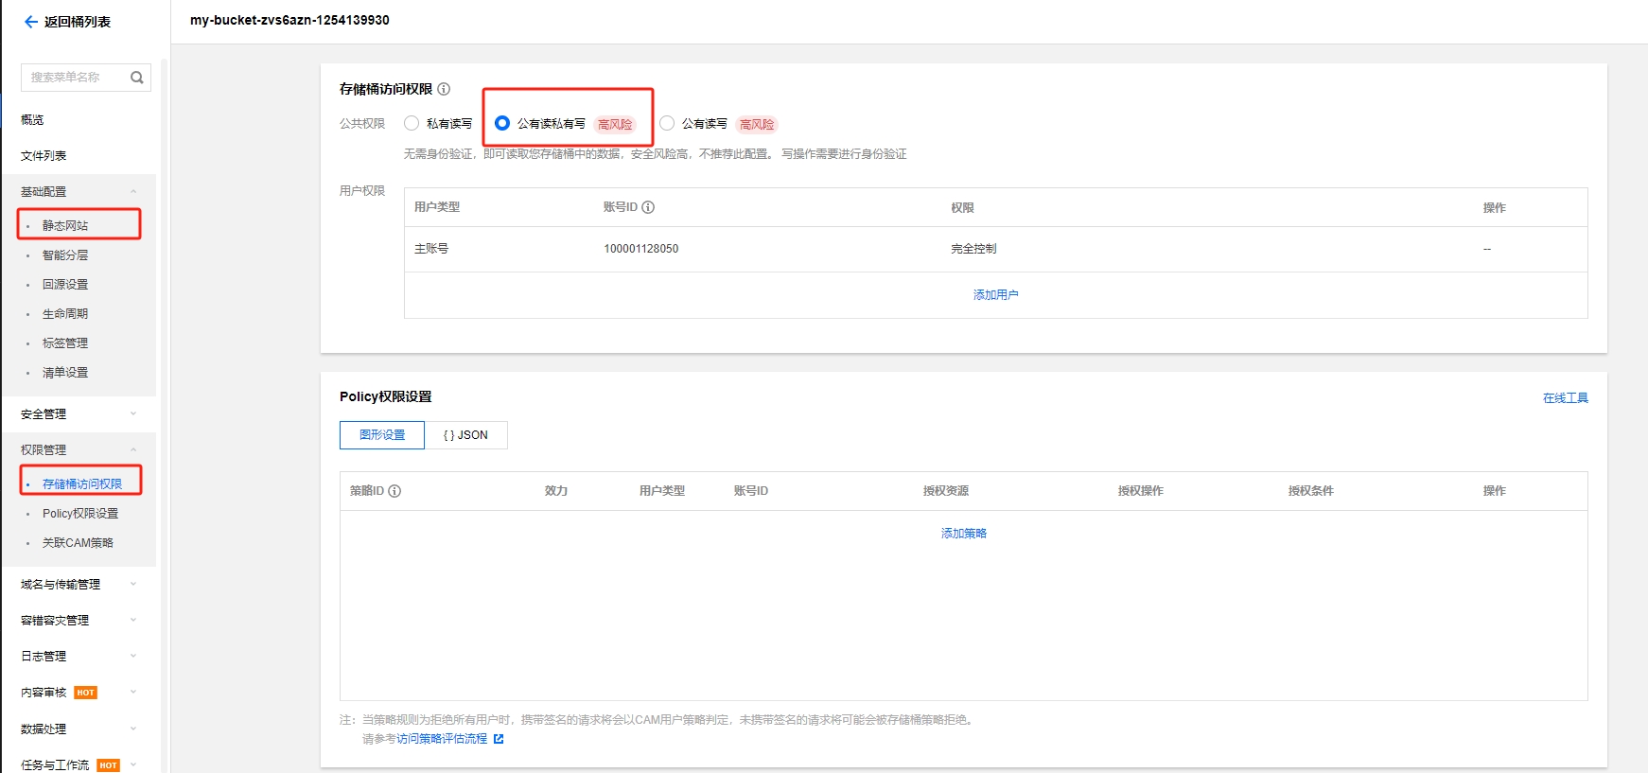The height and width of the screenshot is (773, 1648).
Task: Click the 添加策略 link
Action: tap(964, 534)
